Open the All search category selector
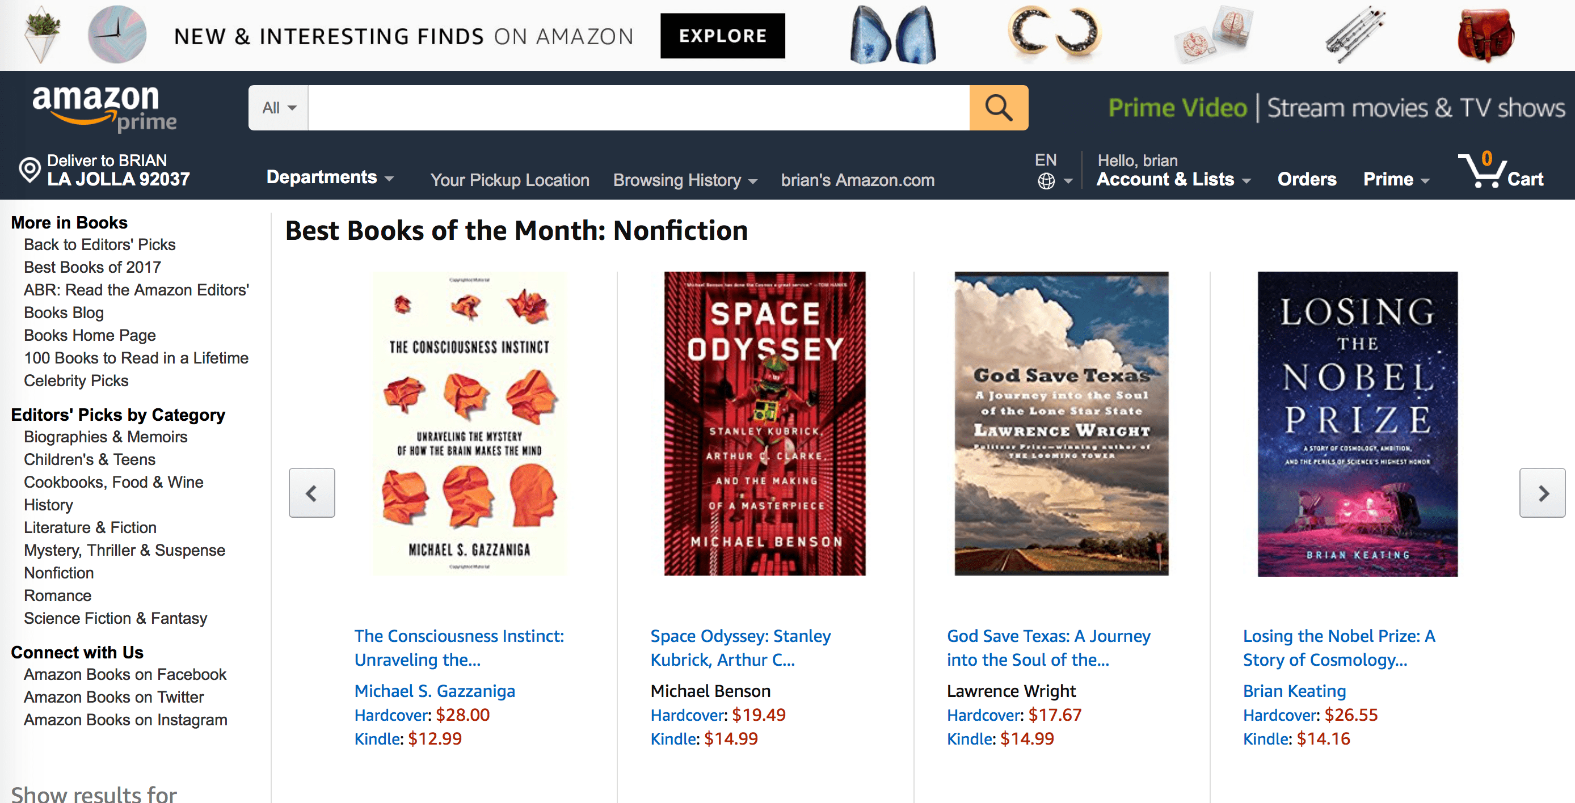This screenshot has width=1575, height=803. pyautogui.click(x=277, y=107)
